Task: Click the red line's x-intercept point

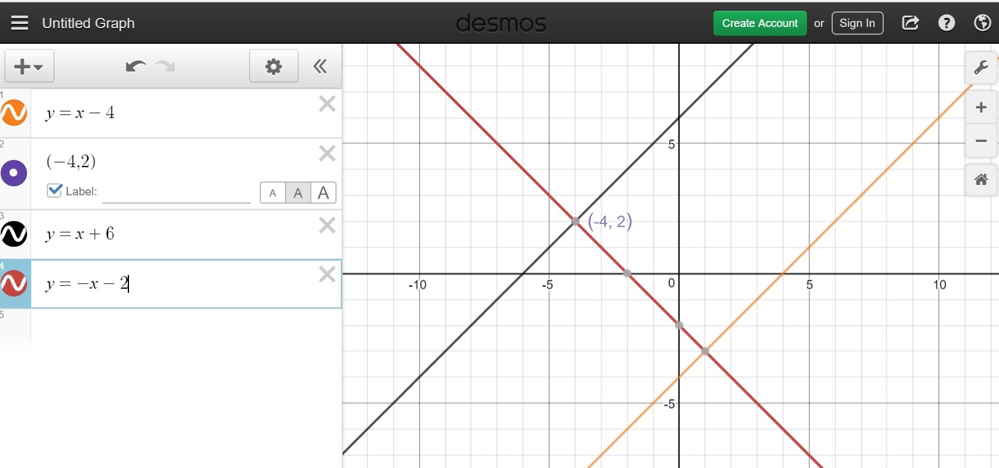Action: (627, 273)
